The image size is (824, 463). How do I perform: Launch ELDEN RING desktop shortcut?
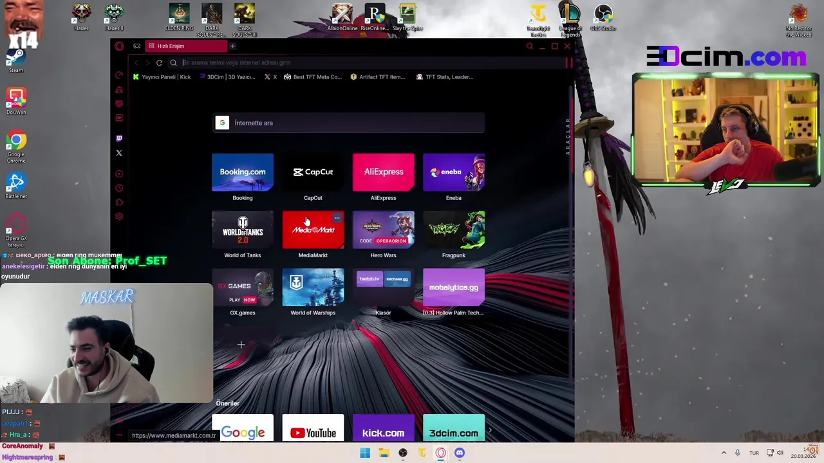(179, 17)
